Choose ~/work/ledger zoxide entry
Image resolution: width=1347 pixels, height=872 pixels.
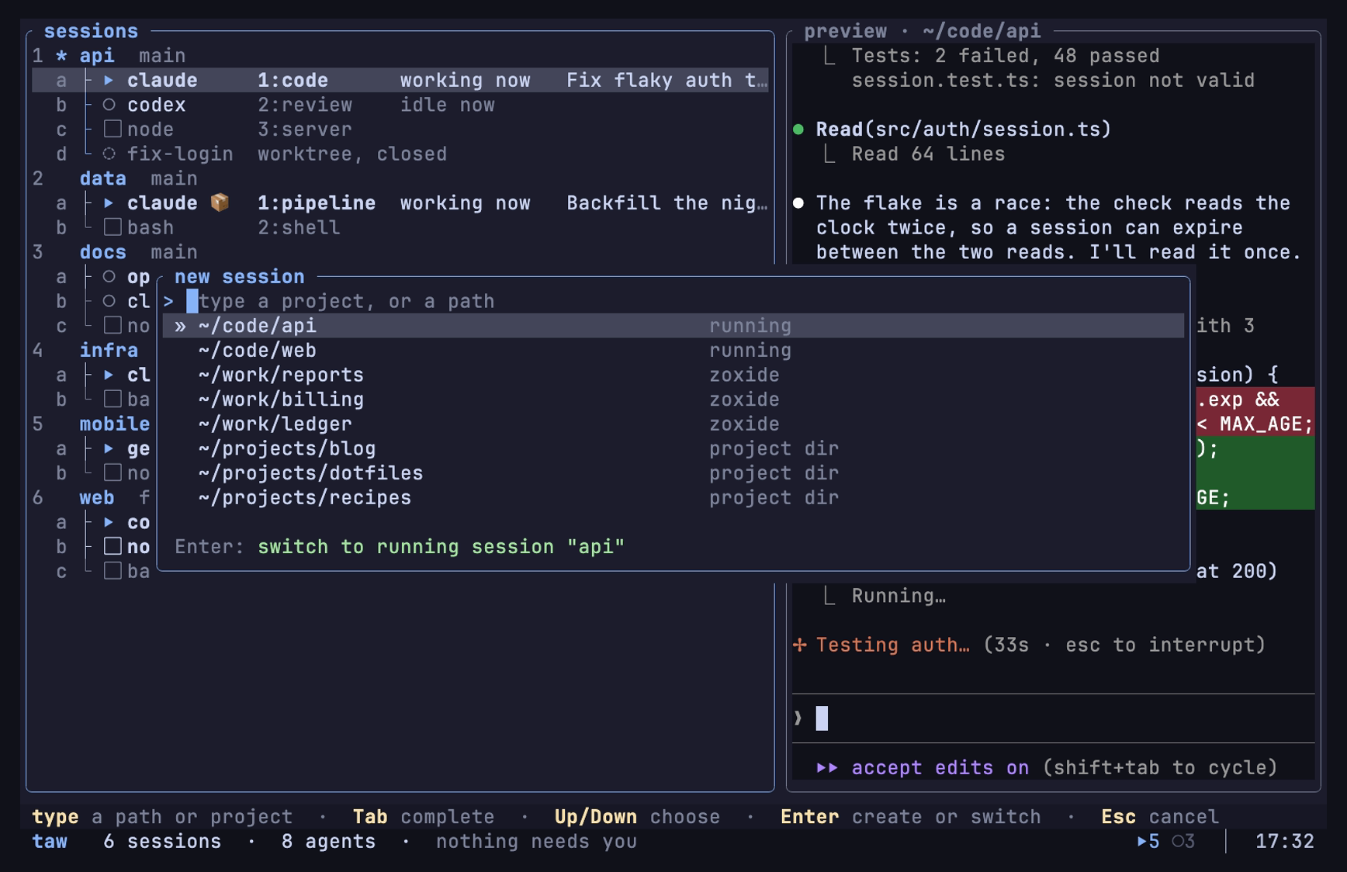point(673,424)
